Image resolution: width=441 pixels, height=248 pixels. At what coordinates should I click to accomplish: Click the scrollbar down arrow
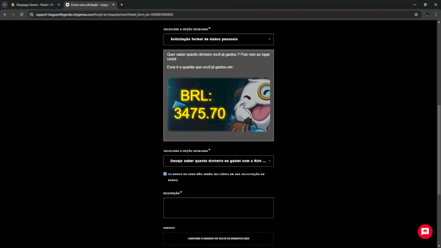[x=439, y=246]
